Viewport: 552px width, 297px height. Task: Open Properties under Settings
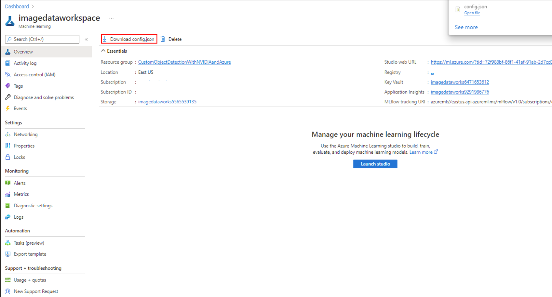24,146
